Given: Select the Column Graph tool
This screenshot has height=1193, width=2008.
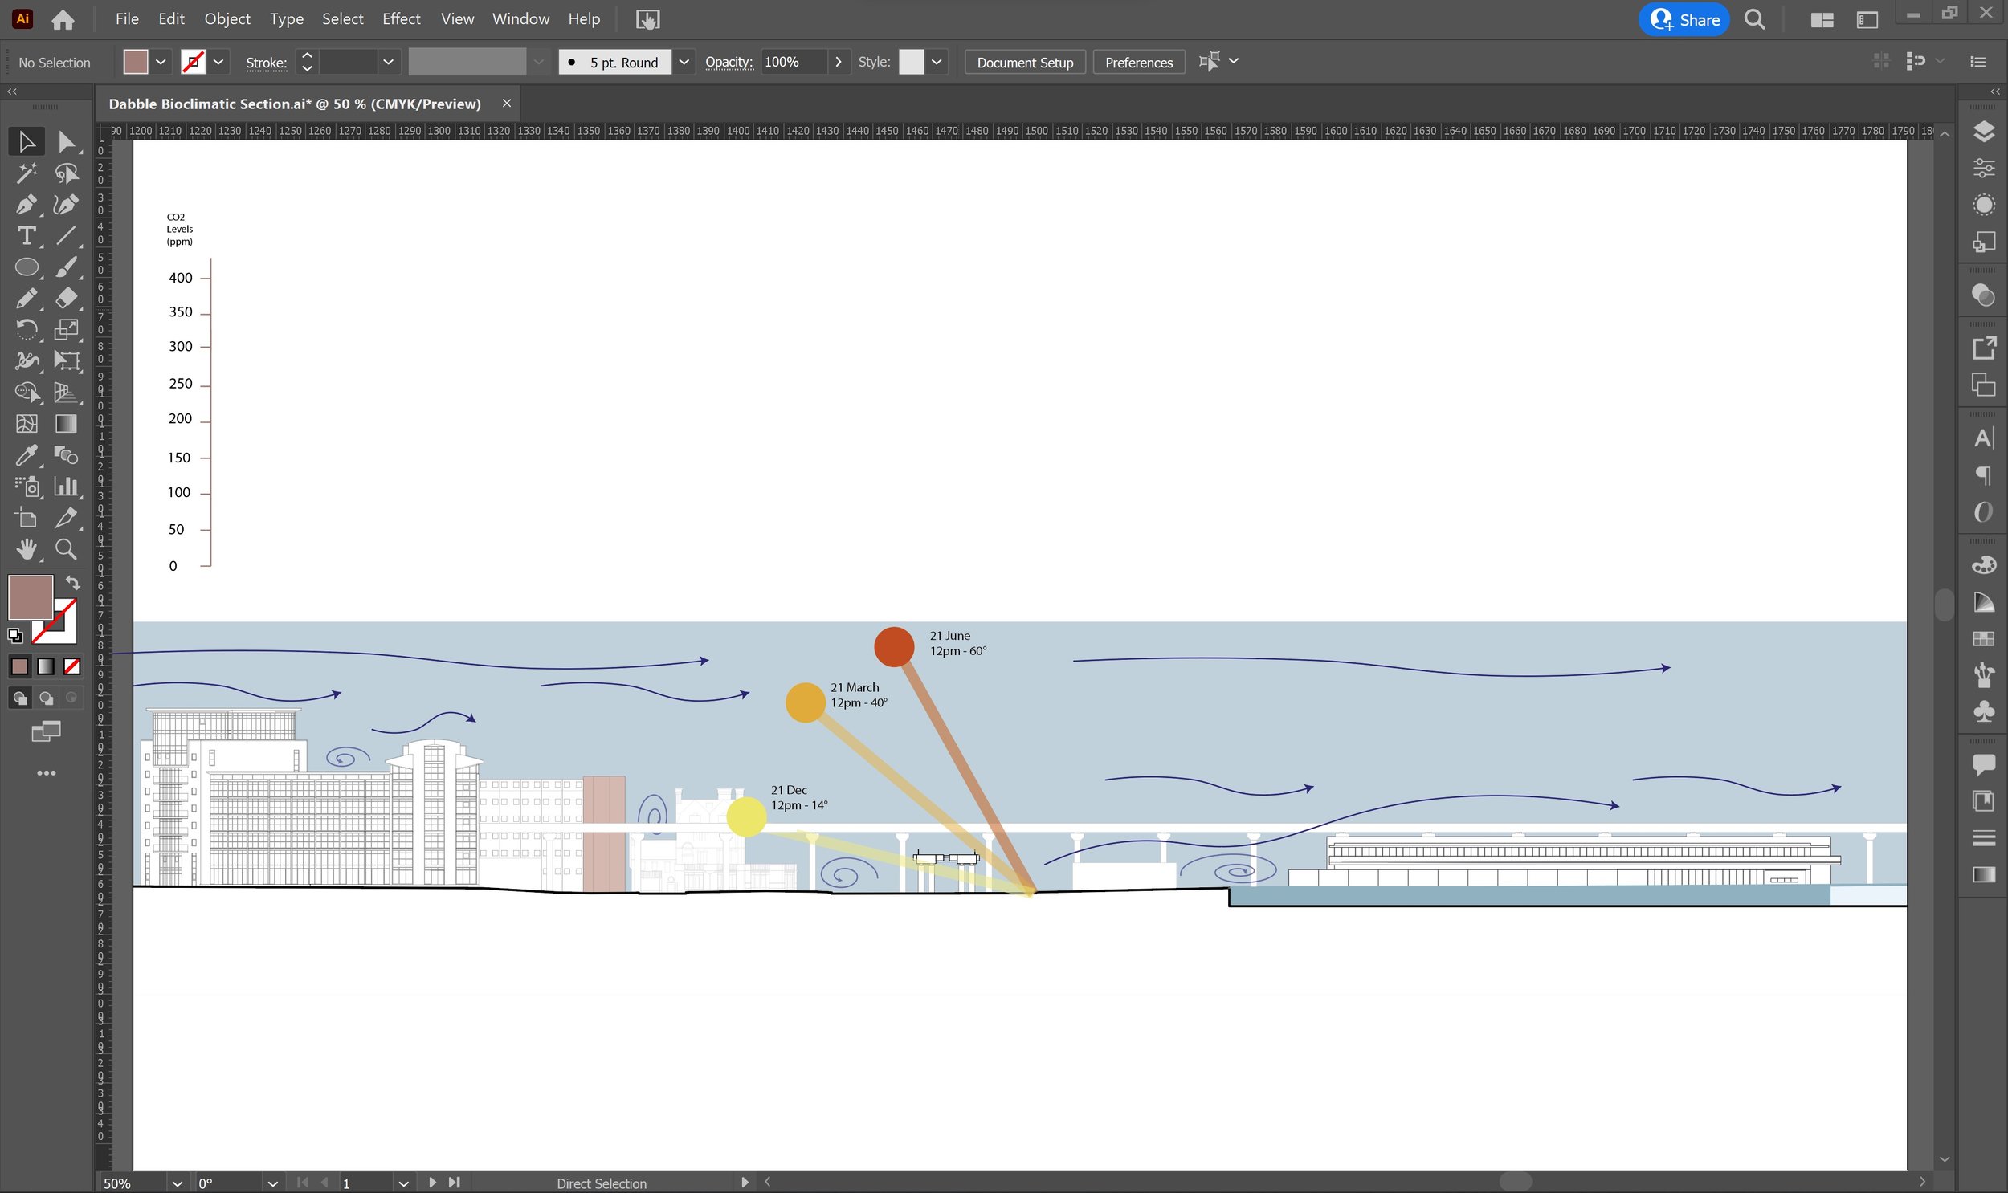Looking at the screenshot, I should click(66, 487).
